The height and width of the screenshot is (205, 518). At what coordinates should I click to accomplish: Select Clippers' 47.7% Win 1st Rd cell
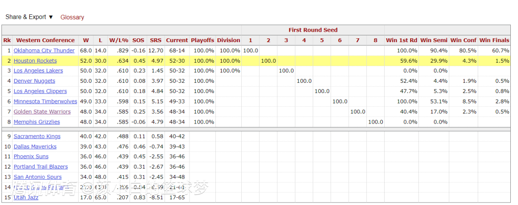[x=401, y=91]
